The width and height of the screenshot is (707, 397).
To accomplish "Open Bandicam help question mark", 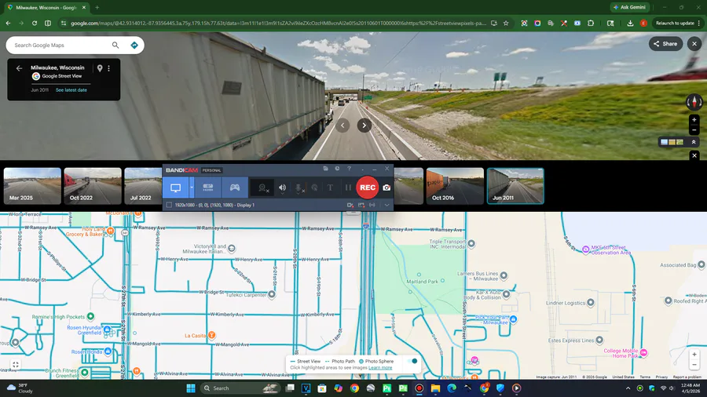I will (x=349, y=169).
